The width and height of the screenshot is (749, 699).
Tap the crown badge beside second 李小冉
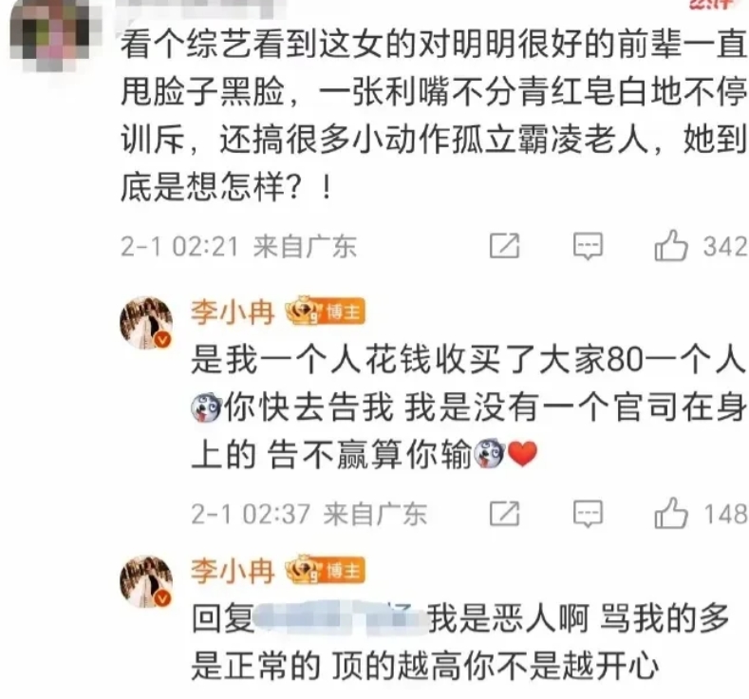[x=304, y=570]
